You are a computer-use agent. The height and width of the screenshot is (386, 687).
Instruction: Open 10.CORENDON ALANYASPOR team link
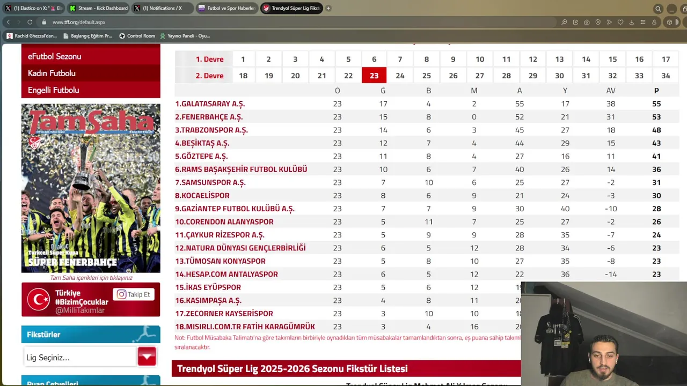click(x=224, y=222)
